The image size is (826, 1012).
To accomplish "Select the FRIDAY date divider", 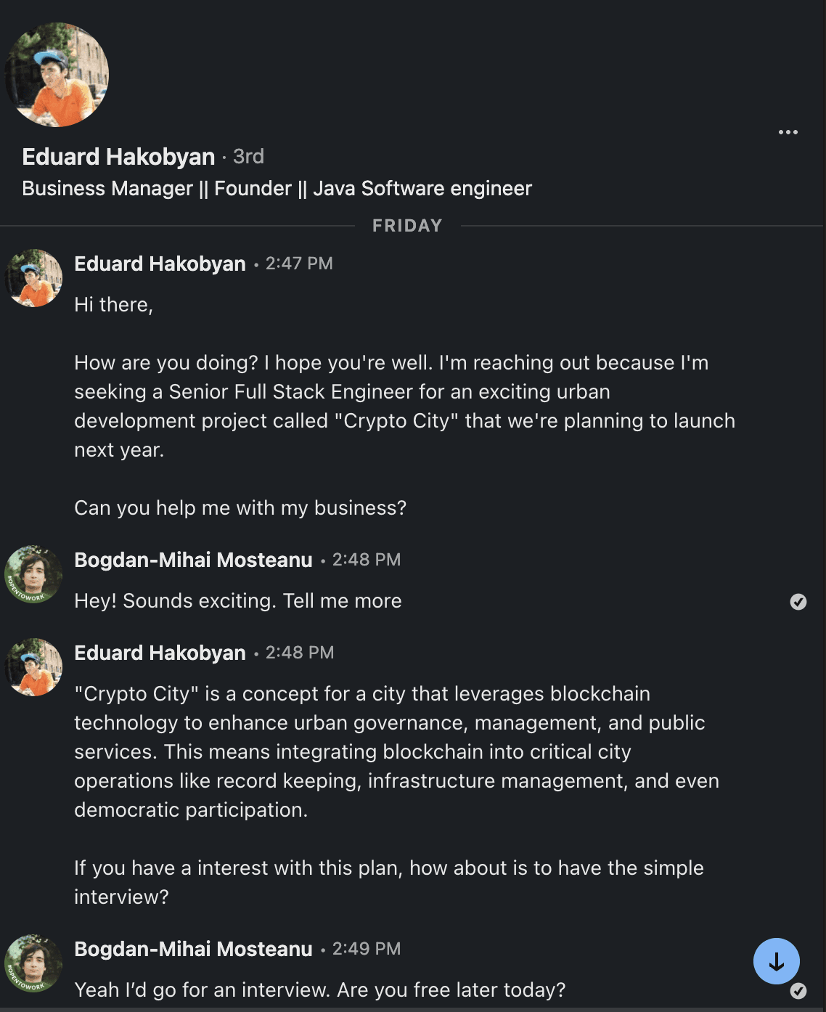I will 407,225.
